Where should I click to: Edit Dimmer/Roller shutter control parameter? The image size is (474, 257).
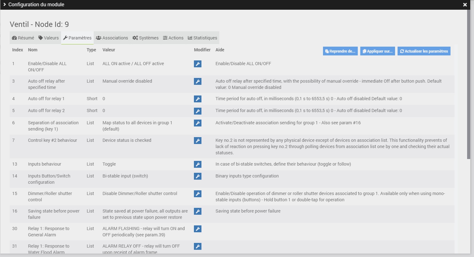click(x=197, y=194)
